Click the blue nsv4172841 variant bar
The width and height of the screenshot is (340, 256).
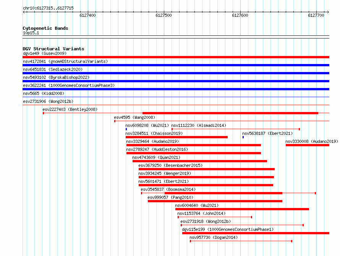pyautogui.click(x=176, y=65)
